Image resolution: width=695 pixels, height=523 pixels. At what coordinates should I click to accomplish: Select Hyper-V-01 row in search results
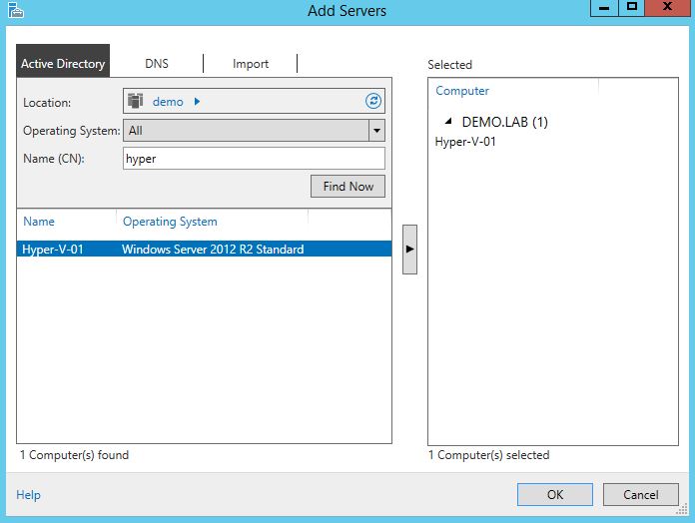(x=204, y=250)
